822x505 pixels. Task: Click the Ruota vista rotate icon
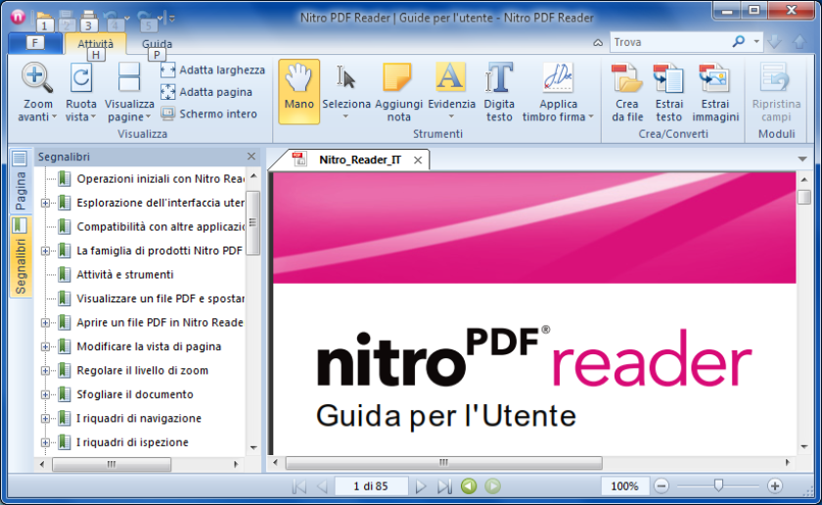click(x=80, y=78)
